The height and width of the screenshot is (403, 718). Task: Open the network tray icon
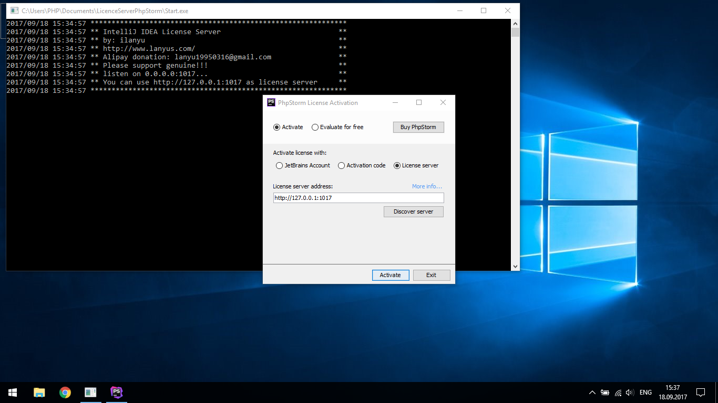click(x=618, y=393)
